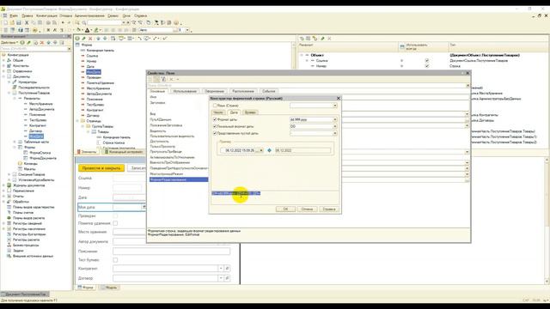This screenshot has height=309, width=550.
Task: Select the Контрагент attribute in configuration tree
Action: [37, 125]
